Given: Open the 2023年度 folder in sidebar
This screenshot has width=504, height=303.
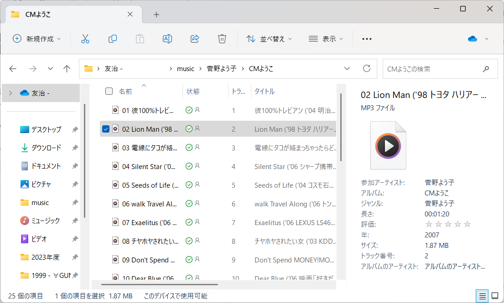Looking at the screenshot, I should pyautogui.click(x=40, y=257).
